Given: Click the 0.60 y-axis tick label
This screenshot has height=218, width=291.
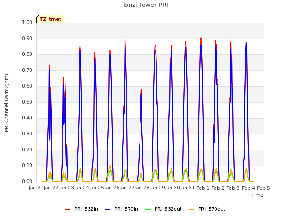Looking at the screenshot, I should [x=27, y=86].
